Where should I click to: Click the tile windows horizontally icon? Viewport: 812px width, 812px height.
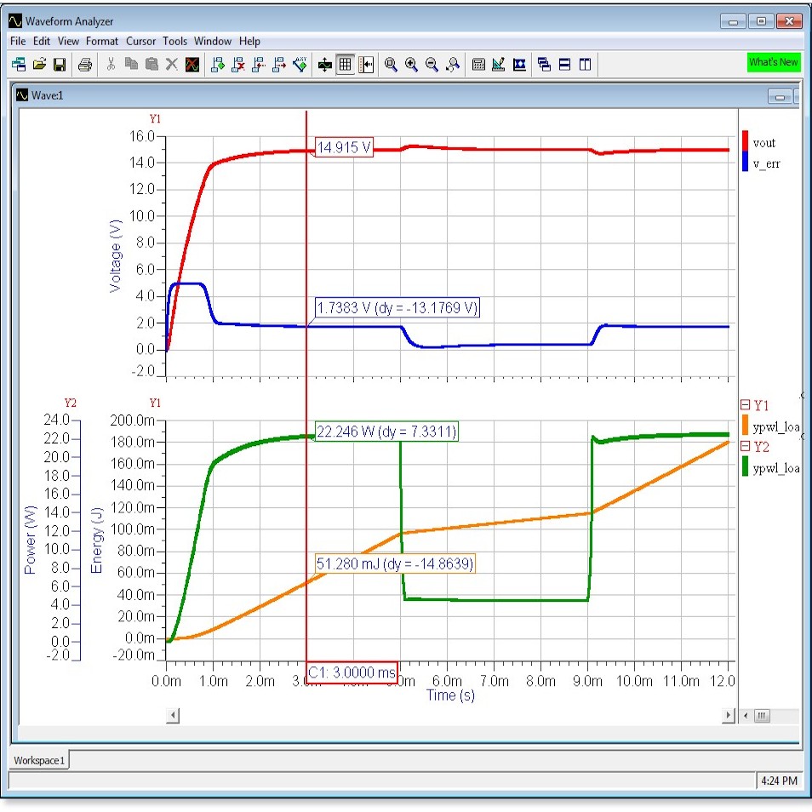[565, 65]
